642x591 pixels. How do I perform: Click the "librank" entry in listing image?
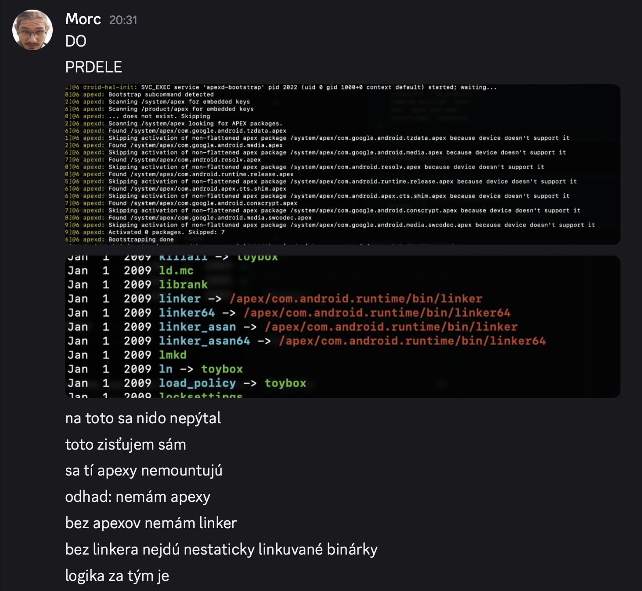[x=183, y=285]
